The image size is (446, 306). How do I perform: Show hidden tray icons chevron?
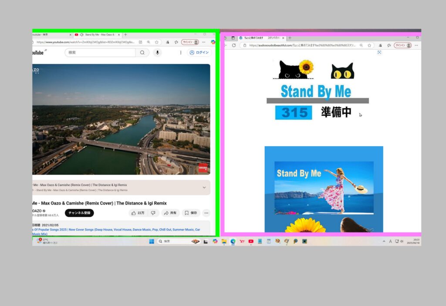[384, 242]
